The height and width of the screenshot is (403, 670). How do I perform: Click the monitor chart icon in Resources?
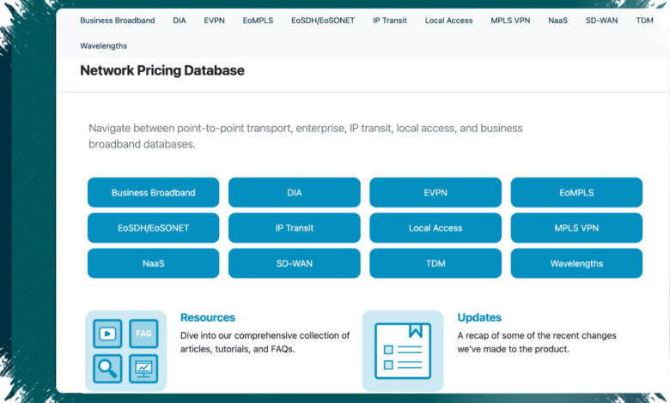[143, 369]
